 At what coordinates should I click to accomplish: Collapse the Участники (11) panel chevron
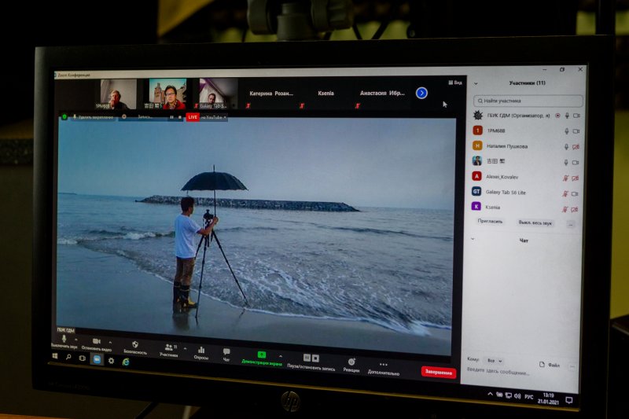pyautogui.click(x=476, y=83)
